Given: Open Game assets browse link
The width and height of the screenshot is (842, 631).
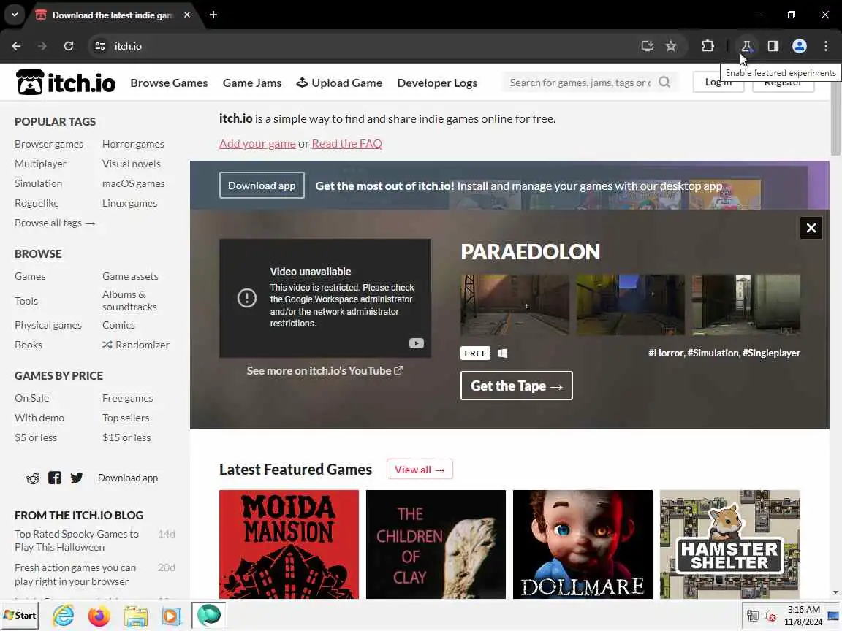Looking at the screenshot, I should [x=130, y=276].
